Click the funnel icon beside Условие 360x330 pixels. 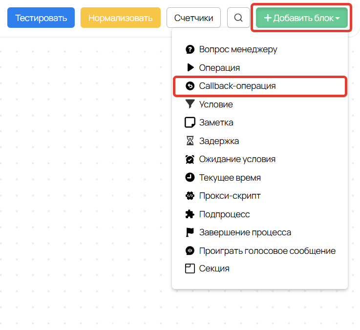click(190, 104)
